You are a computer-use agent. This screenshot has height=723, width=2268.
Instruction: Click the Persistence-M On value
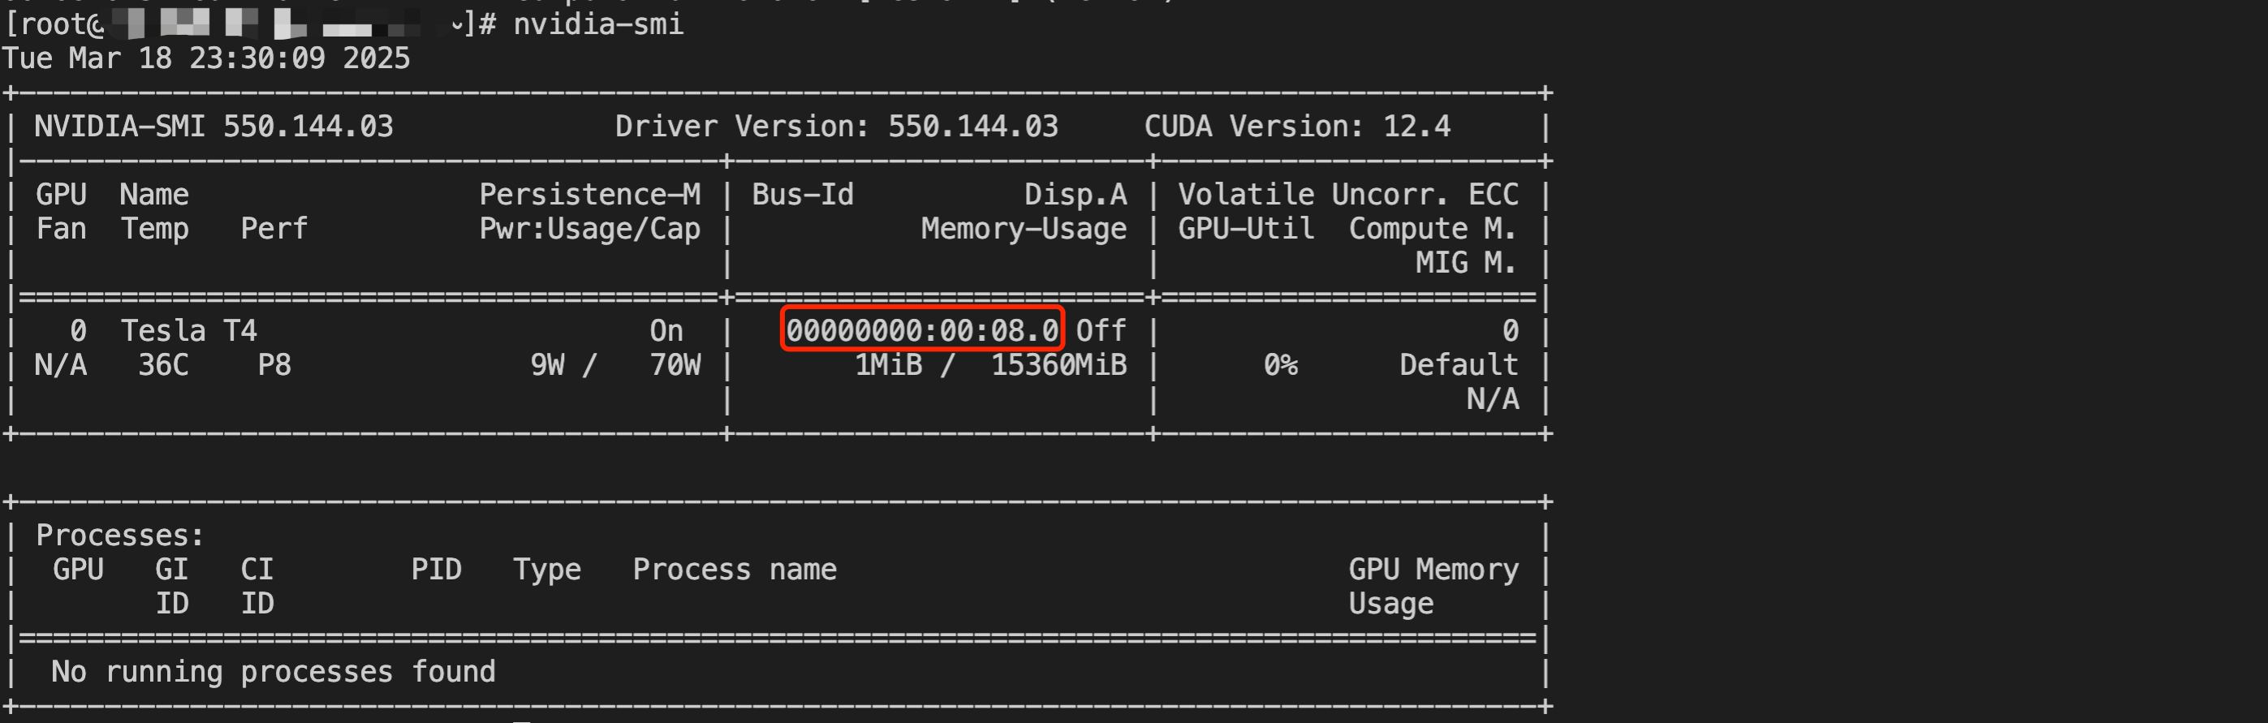[666, 330]
